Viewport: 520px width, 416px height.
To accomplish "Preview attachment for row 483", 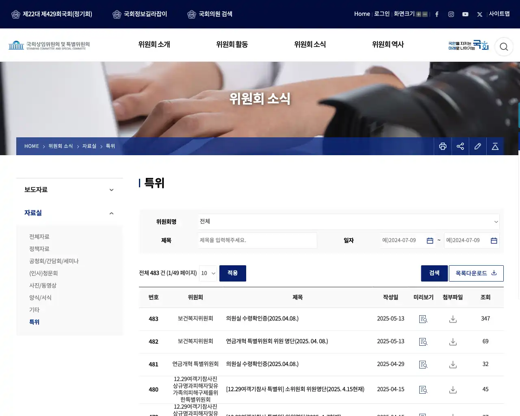I will coord(423,319).
